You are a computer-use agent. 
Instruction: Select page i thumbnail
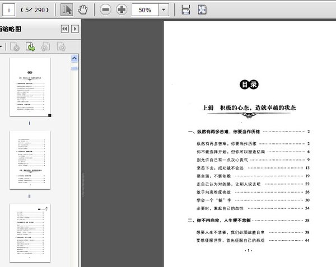[30, 87]
